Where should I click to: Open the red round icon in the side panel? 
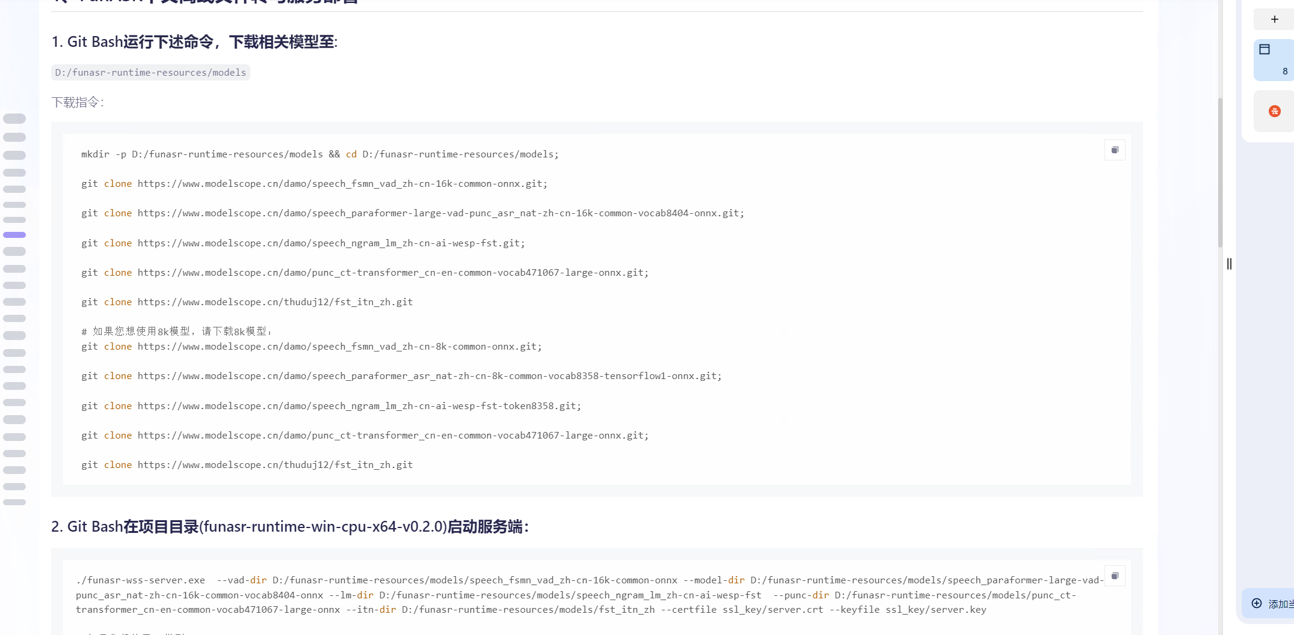click(1274, 111)
